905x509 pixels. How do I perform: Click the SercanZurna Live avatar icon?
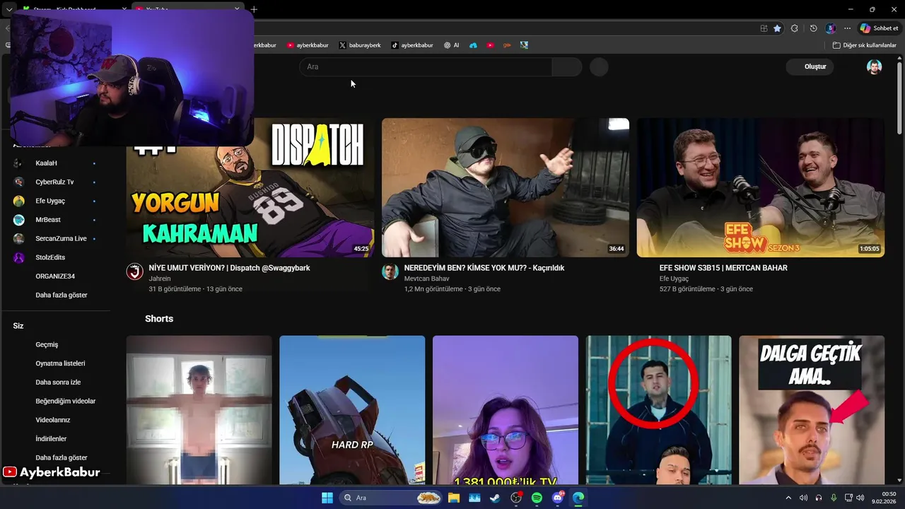click(19, 238)
